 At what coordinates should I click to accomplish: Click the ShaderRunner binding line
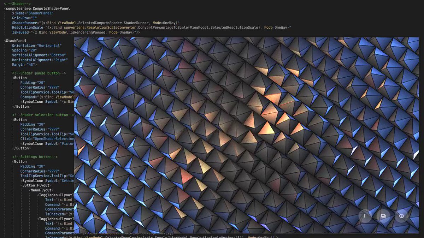pyautogui.click(x=96, y=23)
